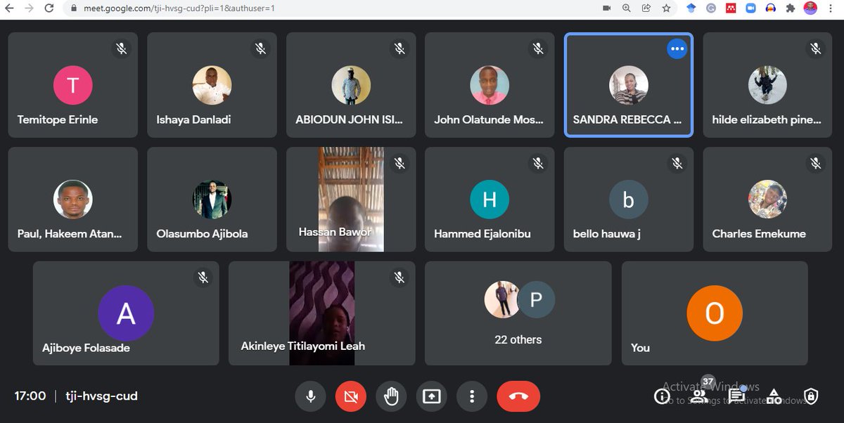The image size is (844, 423).
Task: Bookmark this page with the star icon
Action: [665, 9]
